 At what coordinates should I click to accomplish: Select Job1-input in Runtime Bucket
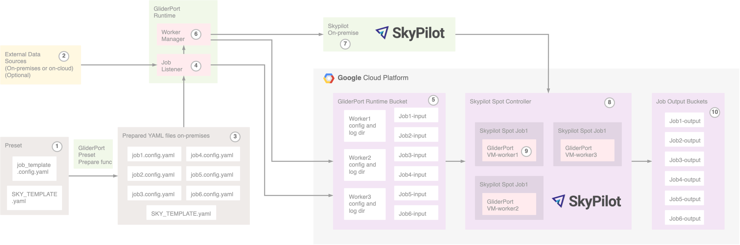coord(416,116)
